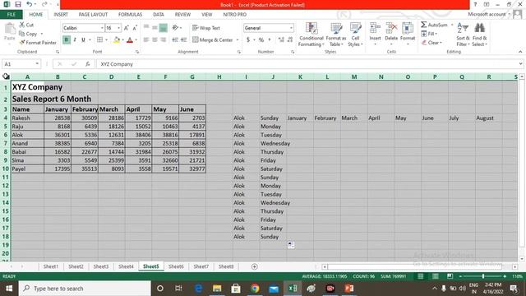Click the Borders grid icon
Screen dimensions: 526x296
coord(99,40)
